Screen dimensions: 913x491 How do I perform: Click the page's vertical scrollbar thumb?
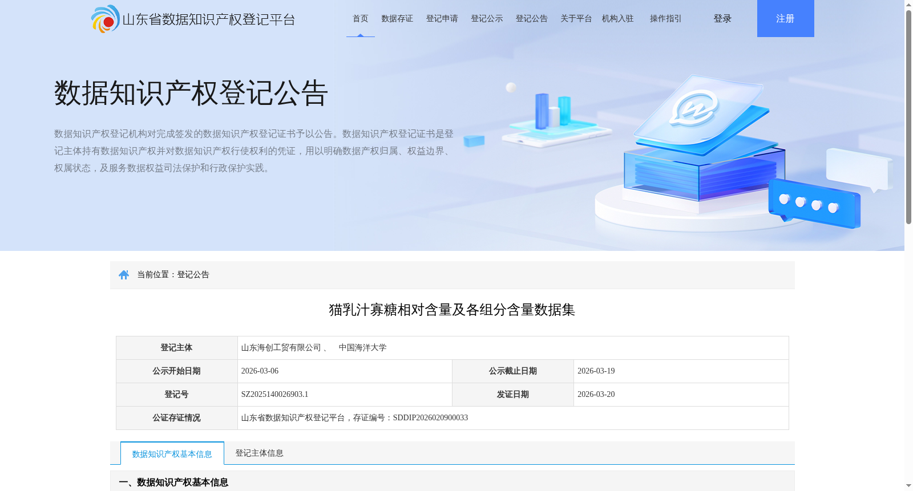908,117
